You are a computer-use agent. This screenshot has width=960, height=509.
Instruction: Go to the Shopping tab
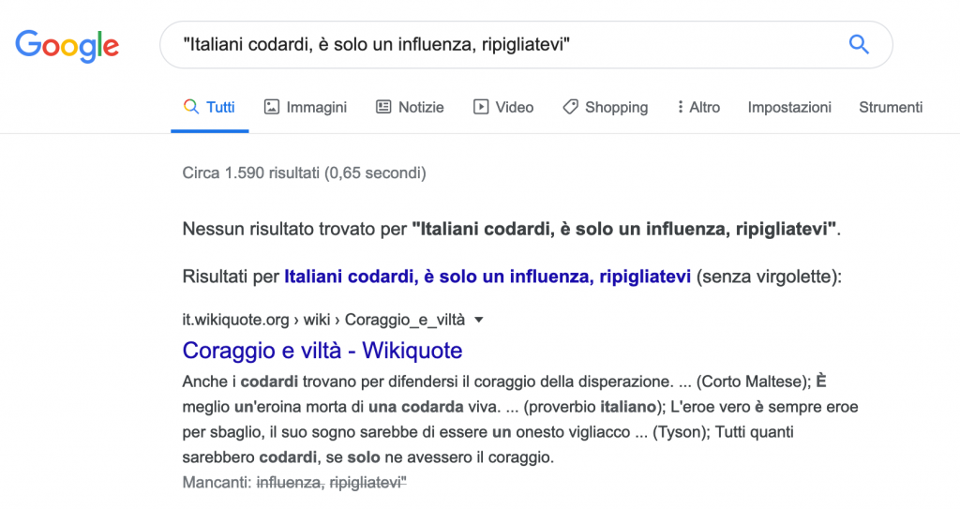[x=616, y=107]
